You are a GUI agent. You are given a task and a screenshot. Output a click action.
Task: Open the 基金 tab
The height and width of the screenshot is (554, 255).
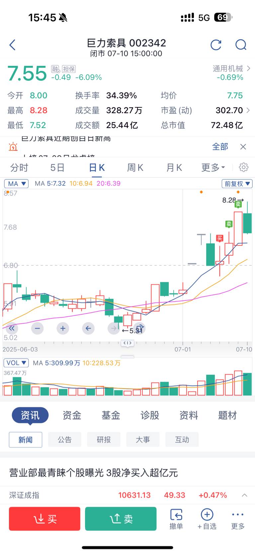pos(111,415)
